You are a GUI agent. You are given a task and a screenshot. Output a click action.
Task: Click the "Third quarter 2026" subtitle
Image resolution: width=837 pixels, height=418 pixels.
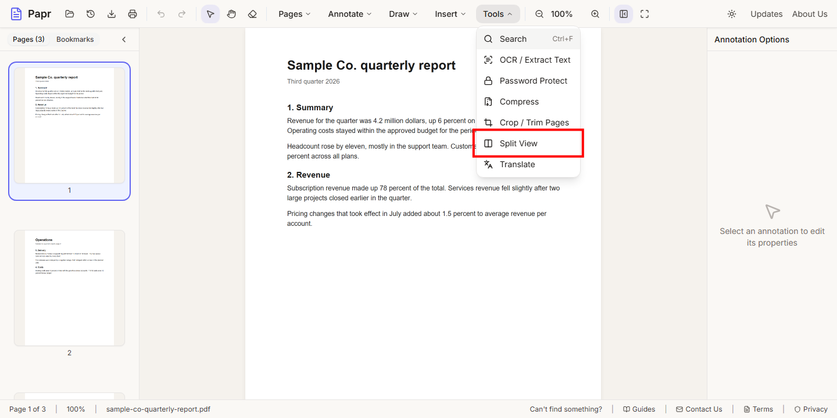[313, 81]
